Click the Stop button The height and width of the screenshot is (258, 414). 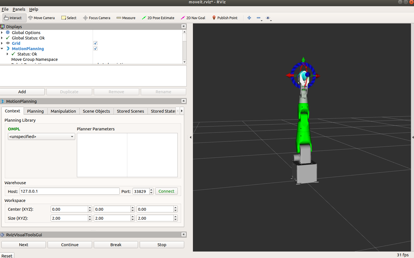162,244
